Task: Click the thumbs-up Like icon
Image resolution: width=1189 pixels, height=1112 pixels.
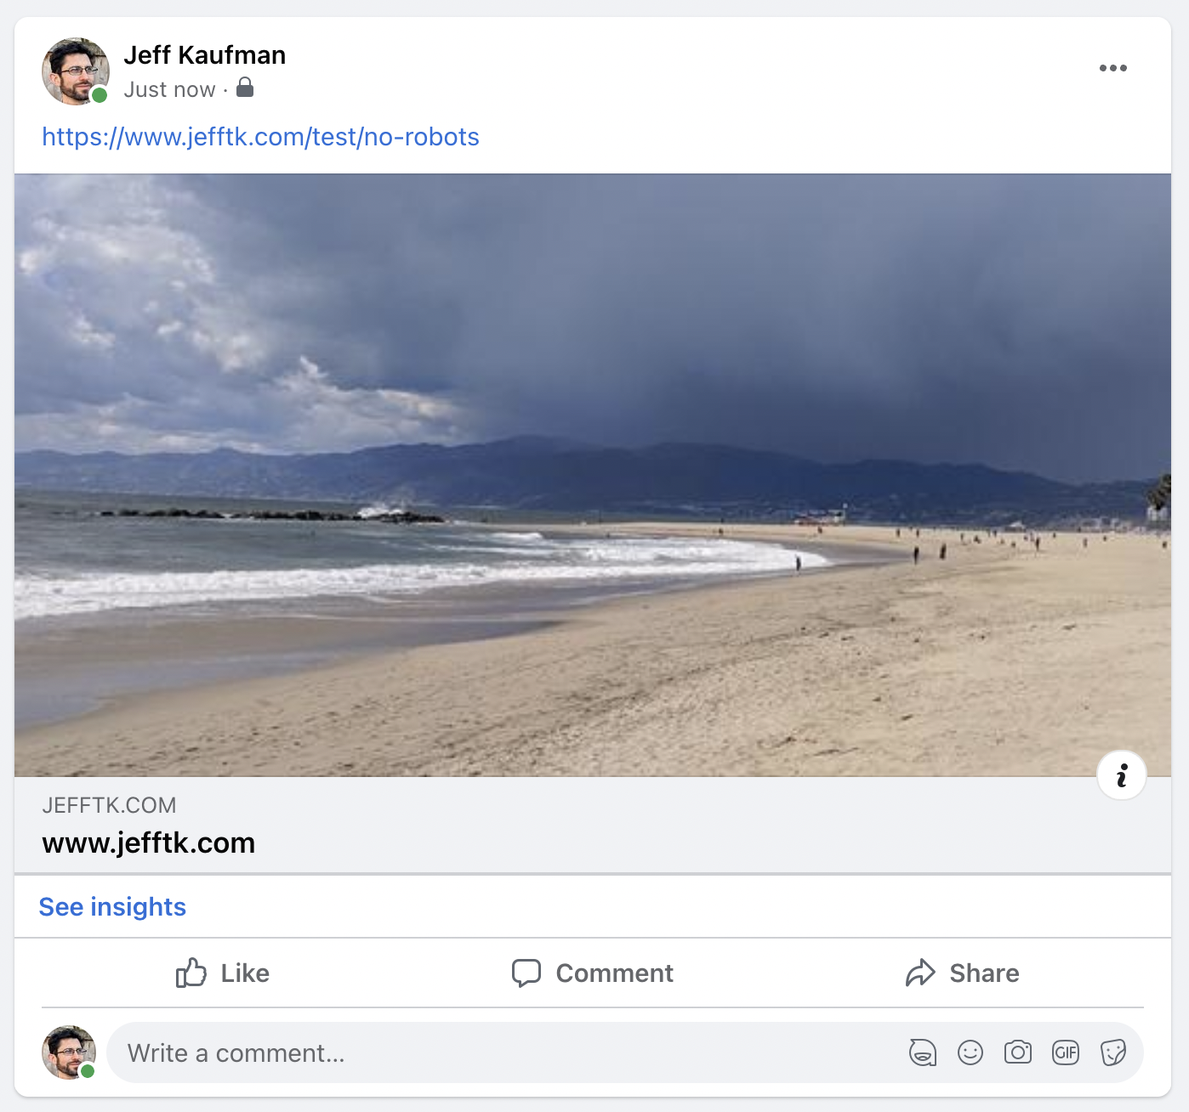Action: pyautogui.click(x=192, y=973)
